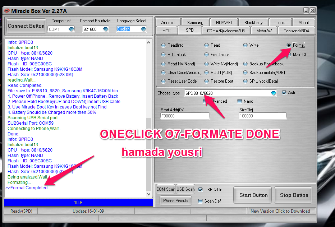Toggle the Auto checkbox

(284, 93)
